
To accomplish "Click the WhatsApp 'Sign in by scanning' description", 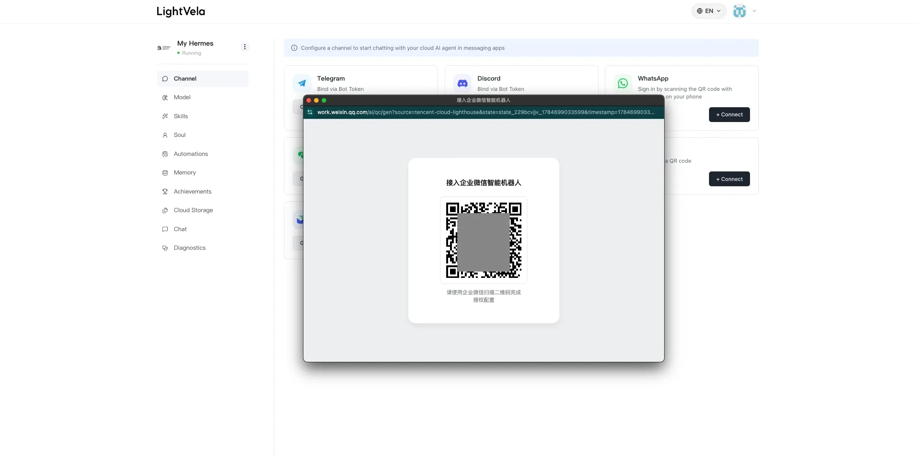I will pos(685,93).
